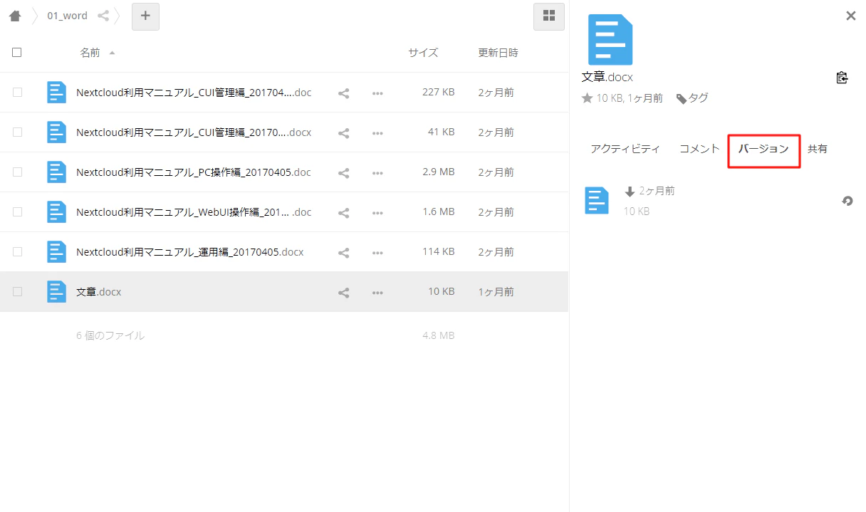This screenshot has width=866, height=512.
Task: Click the 114 KB size cell
Action: 438,252
